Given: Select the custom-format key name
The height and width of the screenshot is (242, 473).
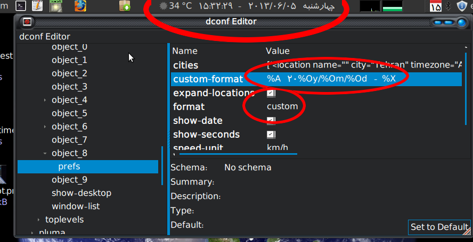Looking at the screenshot, I should [208, 79].
